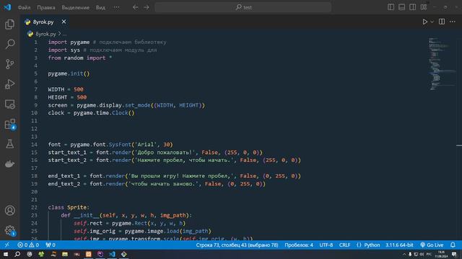Change end-of-line sequence via CRLF
Screen dimensions: 462x259
pyautogui.click(x=344, y=245)
